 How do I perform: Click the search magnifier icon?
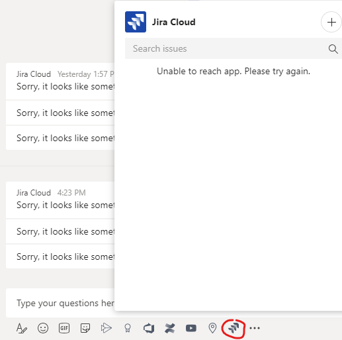pyautogui.click(x=333, y=49)
